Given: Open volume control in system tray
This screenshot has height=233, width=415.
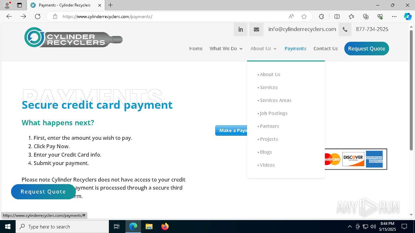Looking at the screenshot, I should click(x=373, y=227).
